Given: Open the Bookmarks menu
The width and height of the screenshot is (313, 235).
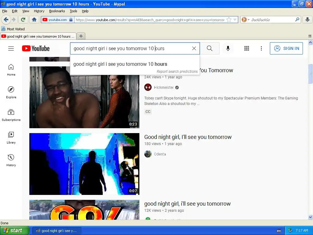Looking at the screenshot, I should (x=57, y=11).
